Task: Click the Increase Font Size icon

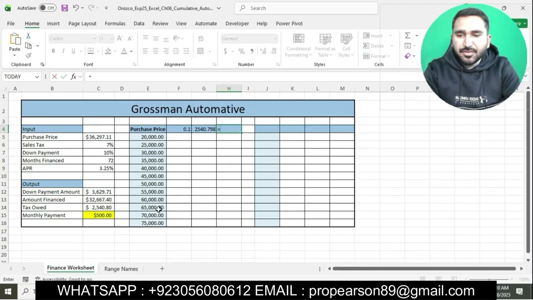Action: [120, 38]
